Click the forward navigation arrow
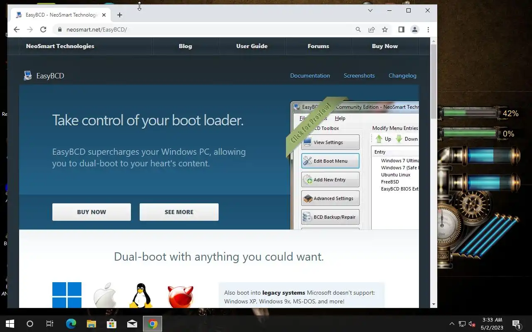The width and height of the screenshot is (532, 332). click(30, 29)
